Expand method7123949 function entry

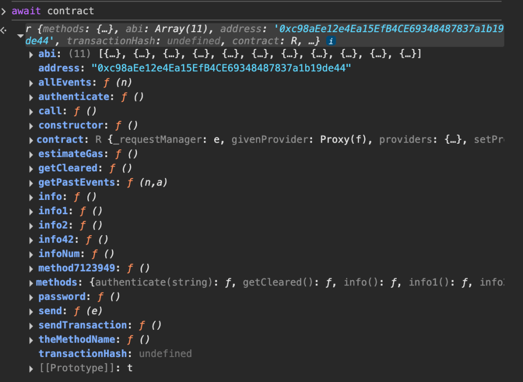click(32, 268)
